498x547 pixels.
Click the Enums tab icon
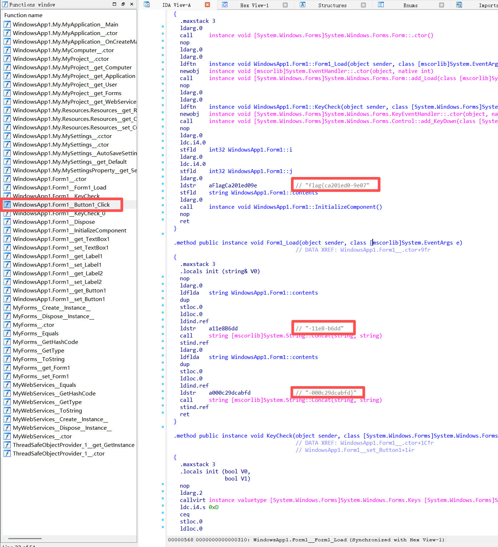click(381, 5)
